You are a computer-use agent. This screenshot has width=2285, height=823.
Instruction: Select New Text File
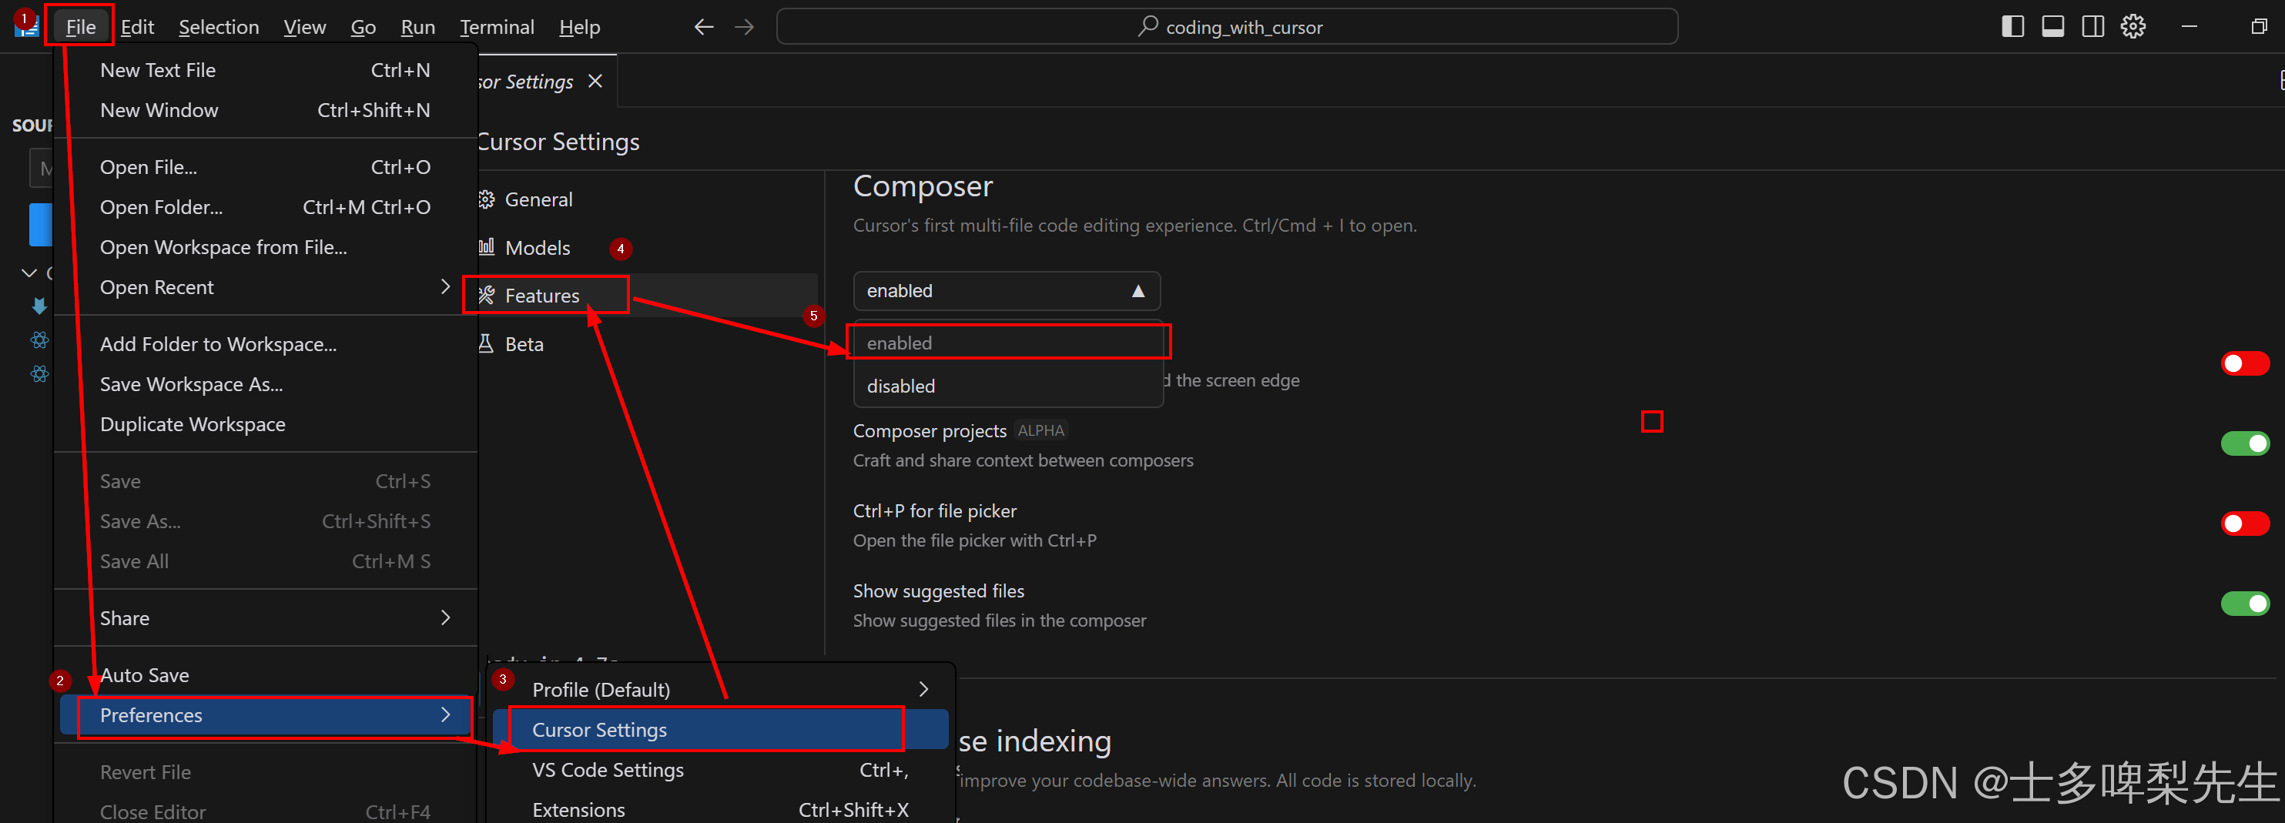tap(265, 70)
